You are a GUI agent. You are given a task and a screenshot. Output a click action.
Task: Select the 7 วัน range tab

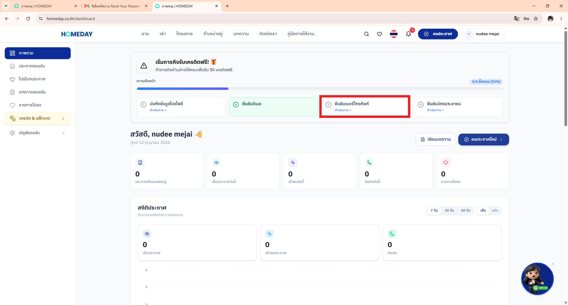pyautogui.click(x=434, y=210)
